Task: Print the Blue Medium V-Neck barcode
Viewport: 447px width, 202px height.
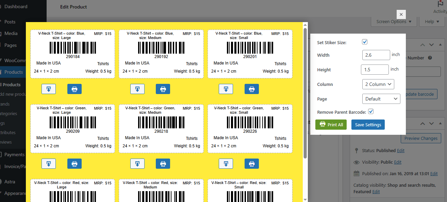Action: pos(163,89)
